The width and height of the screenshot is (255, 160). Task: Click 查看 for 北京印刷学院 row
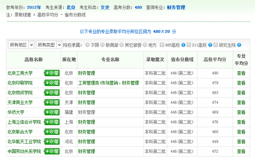pos(241,83)
